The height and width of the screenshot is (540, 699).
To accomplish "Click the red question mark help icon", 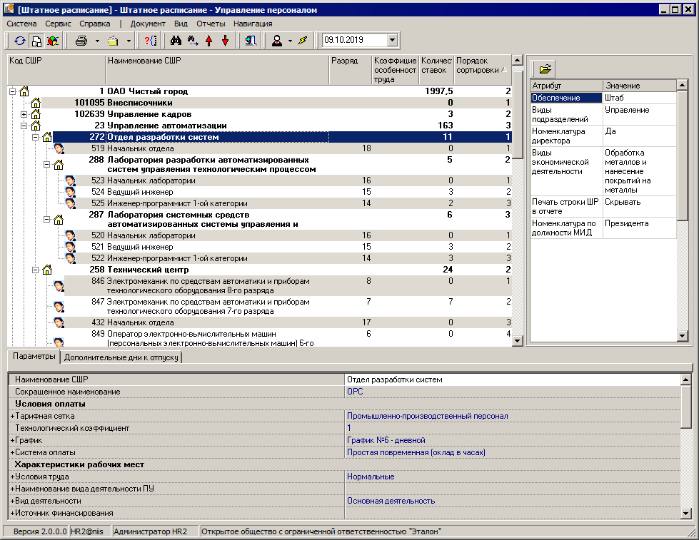I will click(x=151, y=41).
